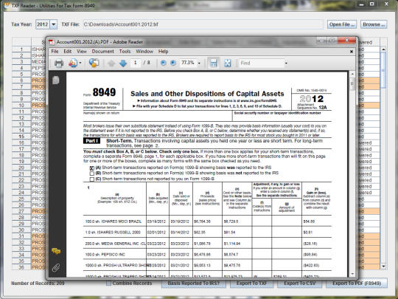Click the 'Part I' label in PDF
398x299 pixels.
point(91,141)
